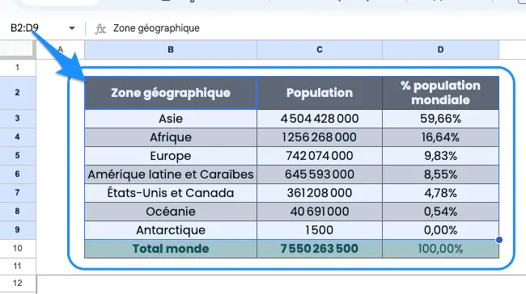Click the blue selection fill handle
Image resolution: width=526 pixels, height=294 pixels.
click(499, 240)
